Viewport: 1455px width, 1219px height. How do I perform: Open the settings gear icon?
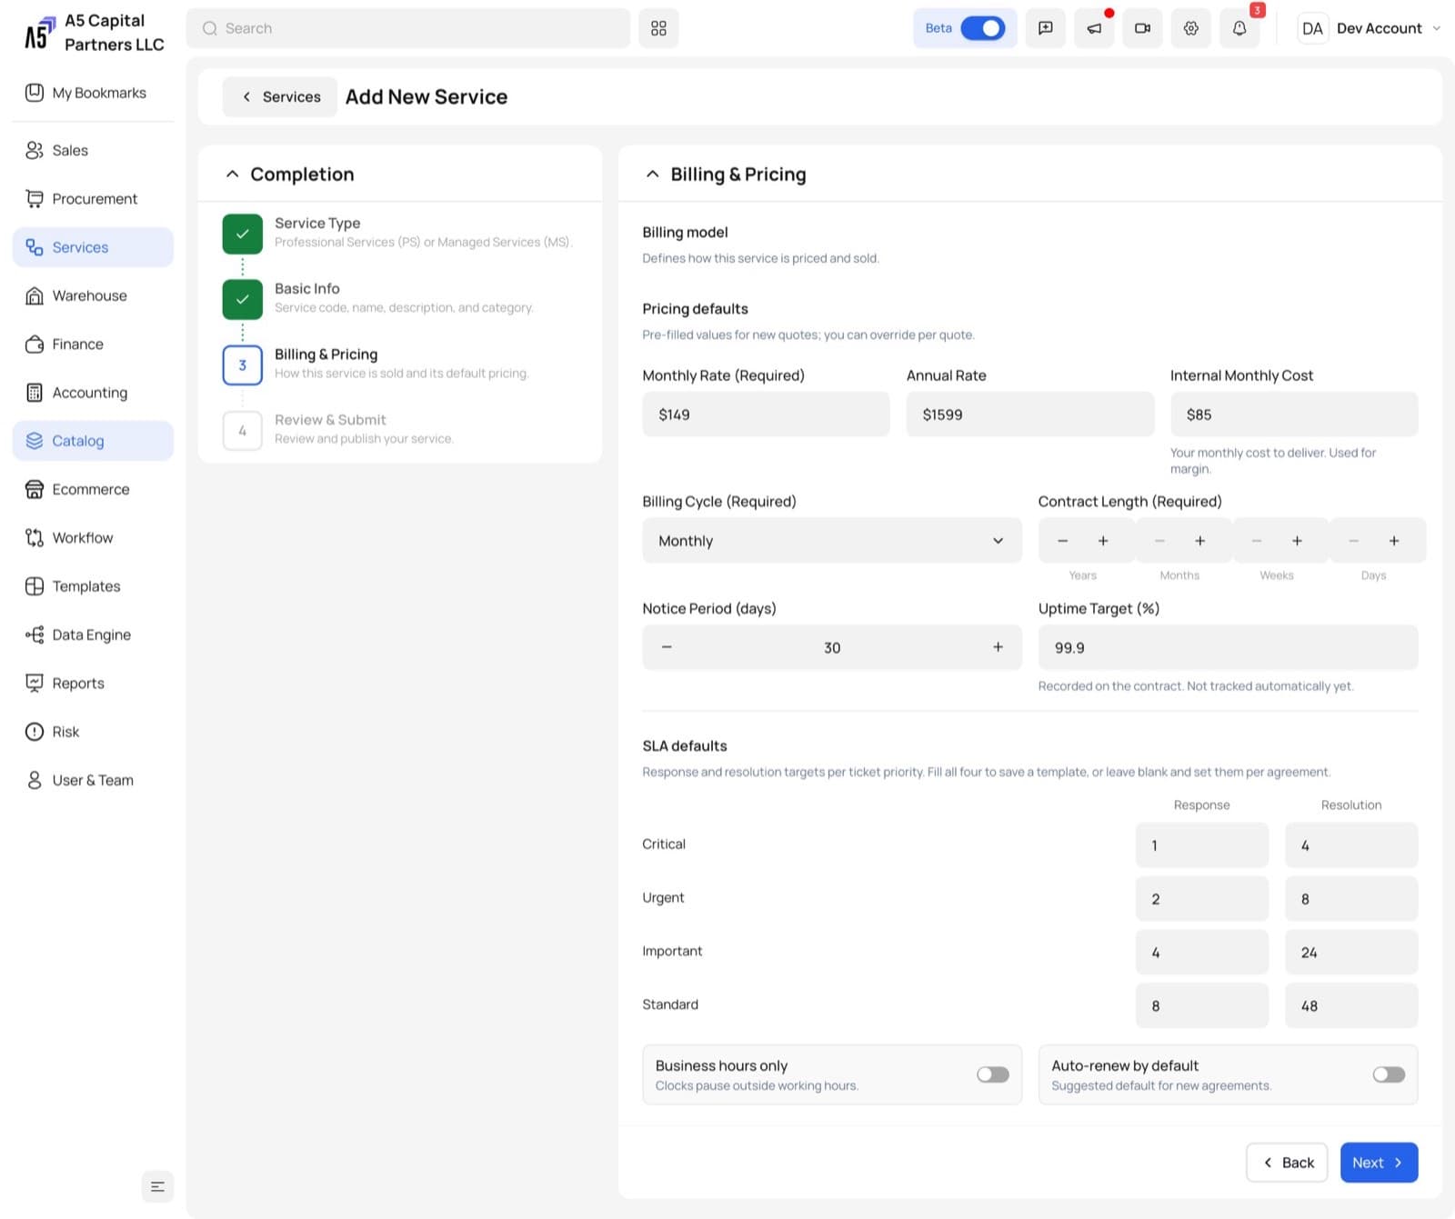pyautogui.click(x=1190, y=28)
